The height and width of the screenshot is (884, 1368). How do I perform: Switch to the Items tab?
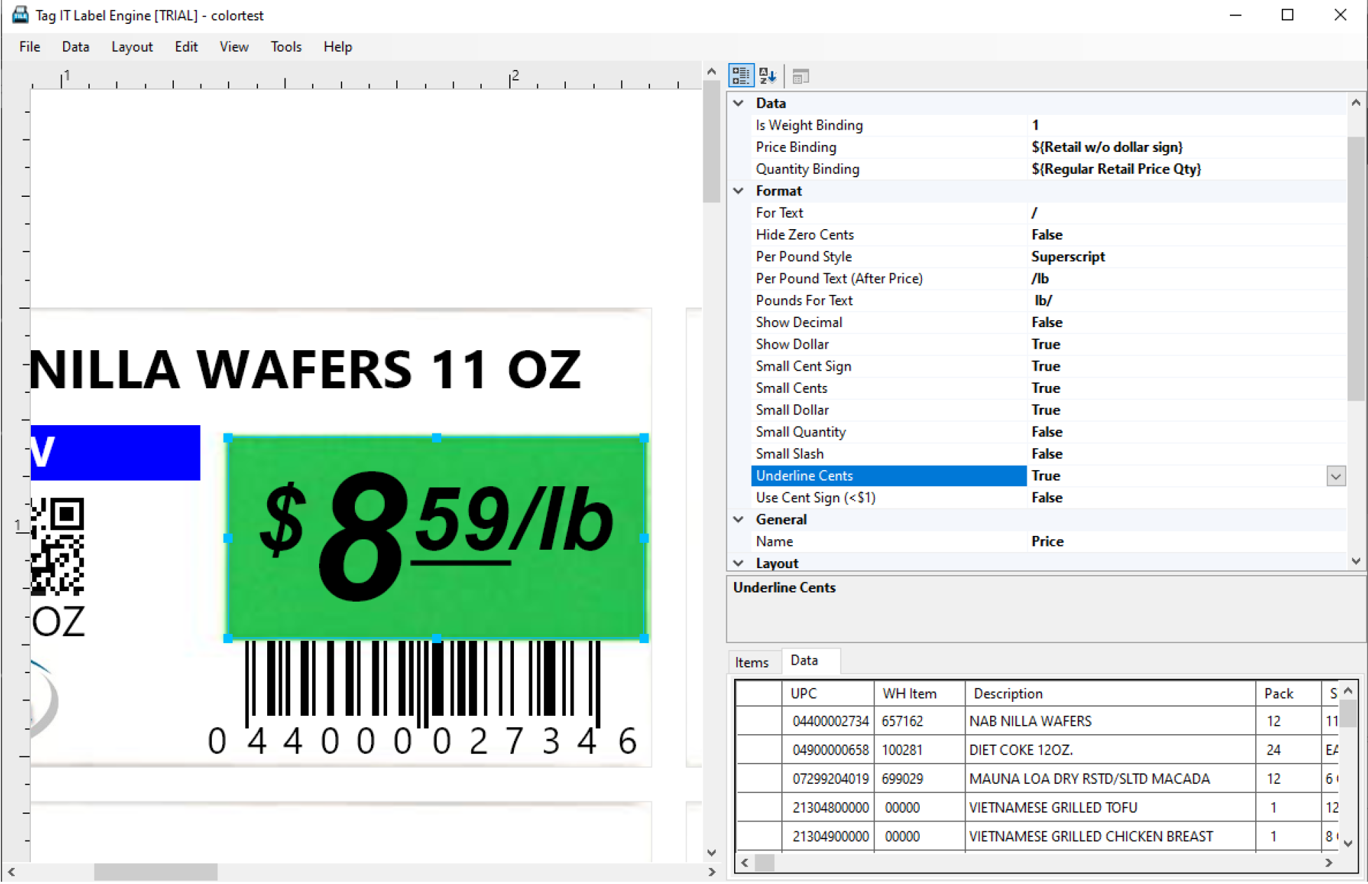(752, 662)
